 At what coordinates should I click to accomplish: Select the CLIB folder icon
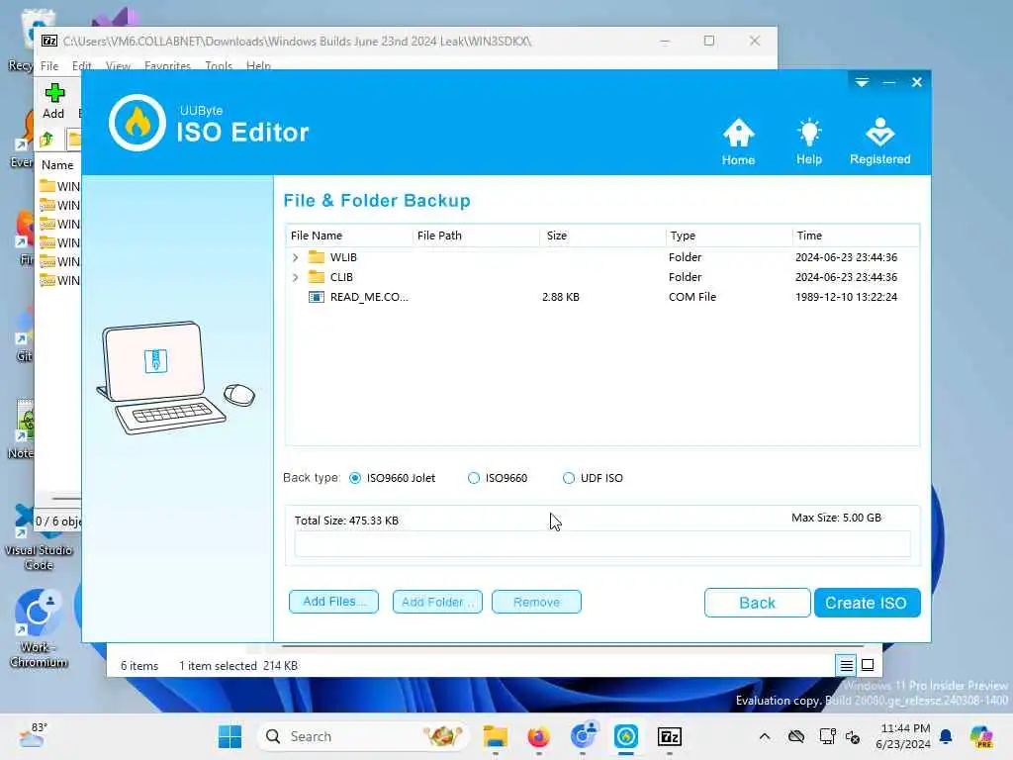[x=316, y=277]
